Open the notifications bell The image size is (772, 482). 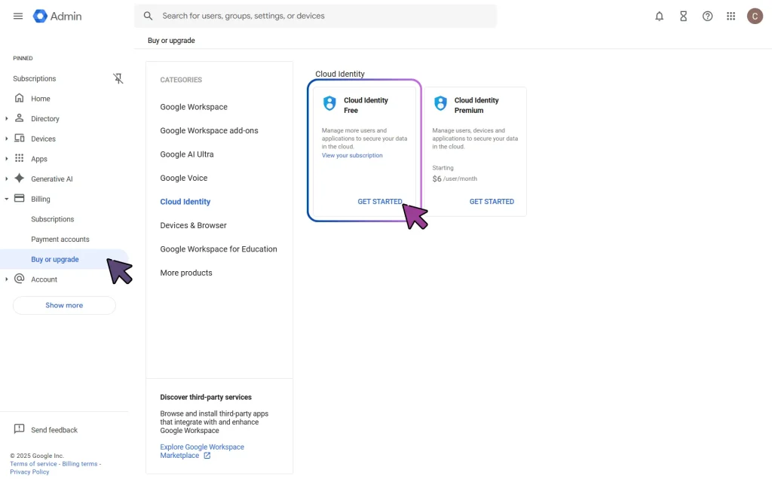[659, 17]
